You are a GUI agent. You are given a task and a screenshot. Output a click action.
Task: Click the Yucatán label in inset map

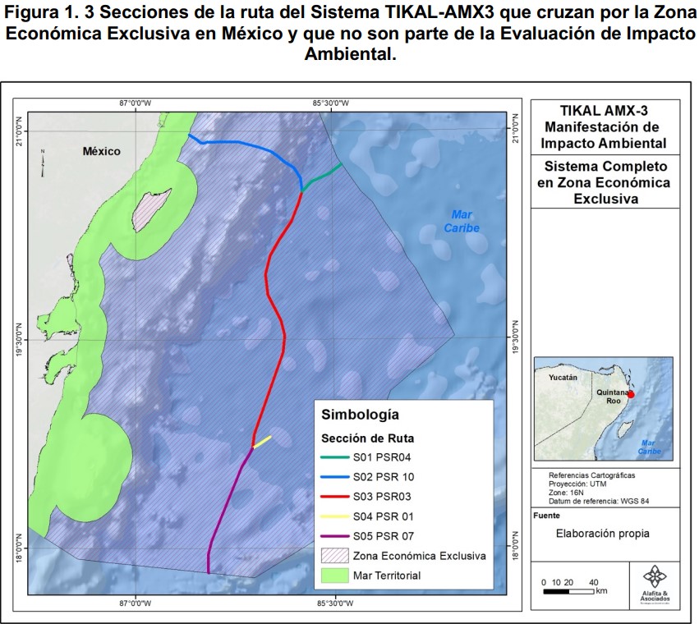click(563, 378)
